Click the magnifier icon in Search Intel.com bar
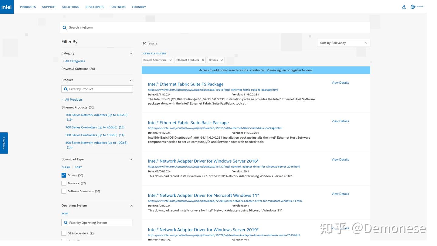 tap(64, 28)
